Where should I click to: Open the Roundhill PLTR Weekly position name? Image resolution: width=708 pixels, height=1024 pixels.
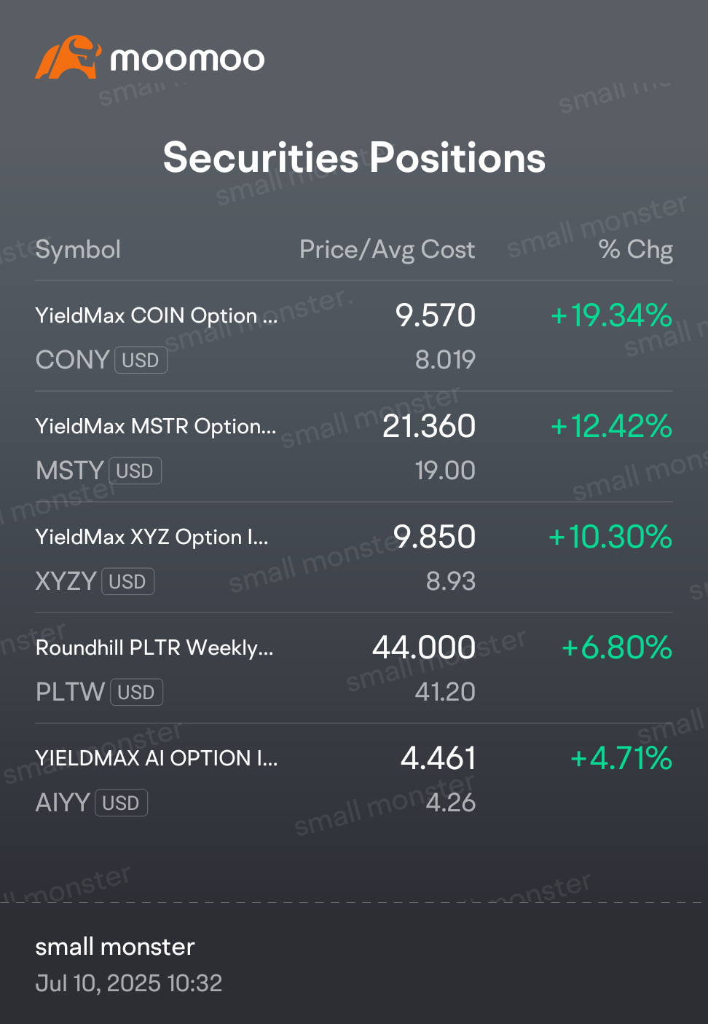tap(154, 647)
